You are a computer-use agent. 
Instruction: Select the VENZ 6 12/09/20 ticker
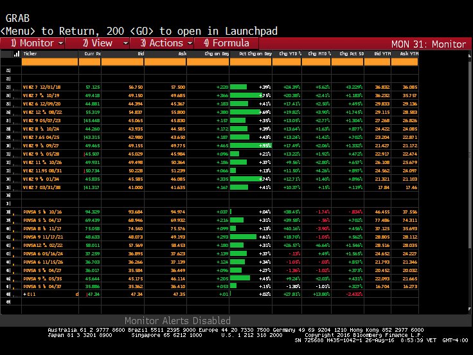42,104
